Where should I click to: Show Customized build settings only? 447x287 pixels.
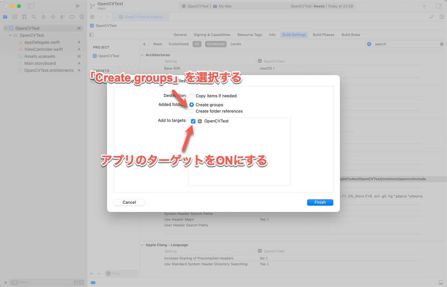[x=178, y=44]
